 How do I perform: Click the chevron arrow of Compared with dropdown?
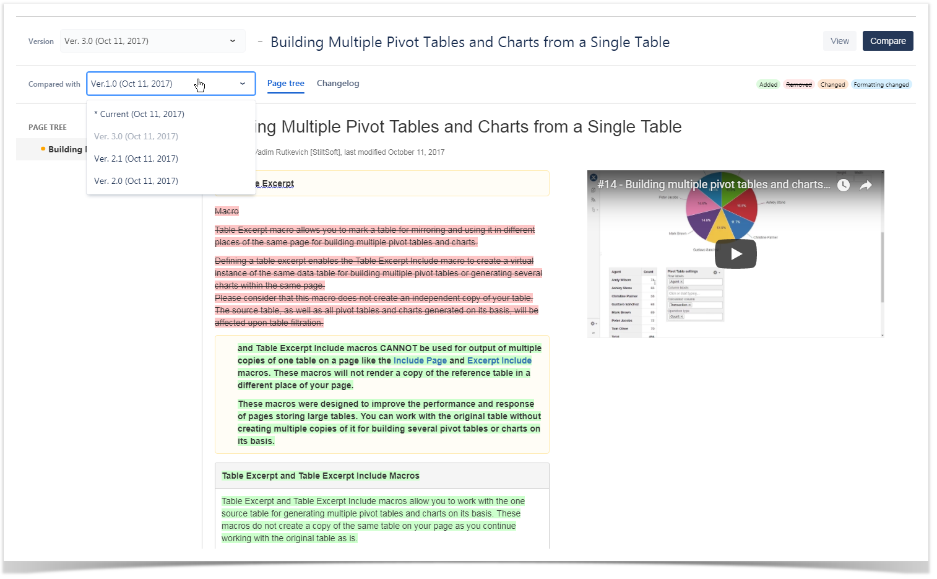tap(243, 84)
